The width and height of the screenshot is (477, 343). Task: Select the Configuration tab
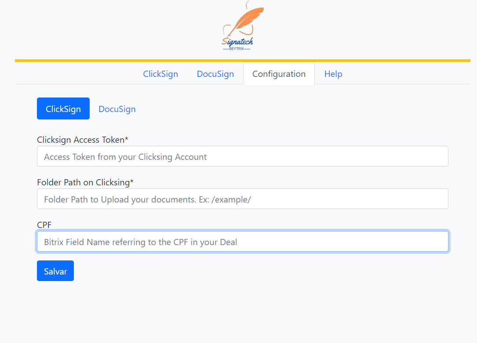click(x=279, y=74)
